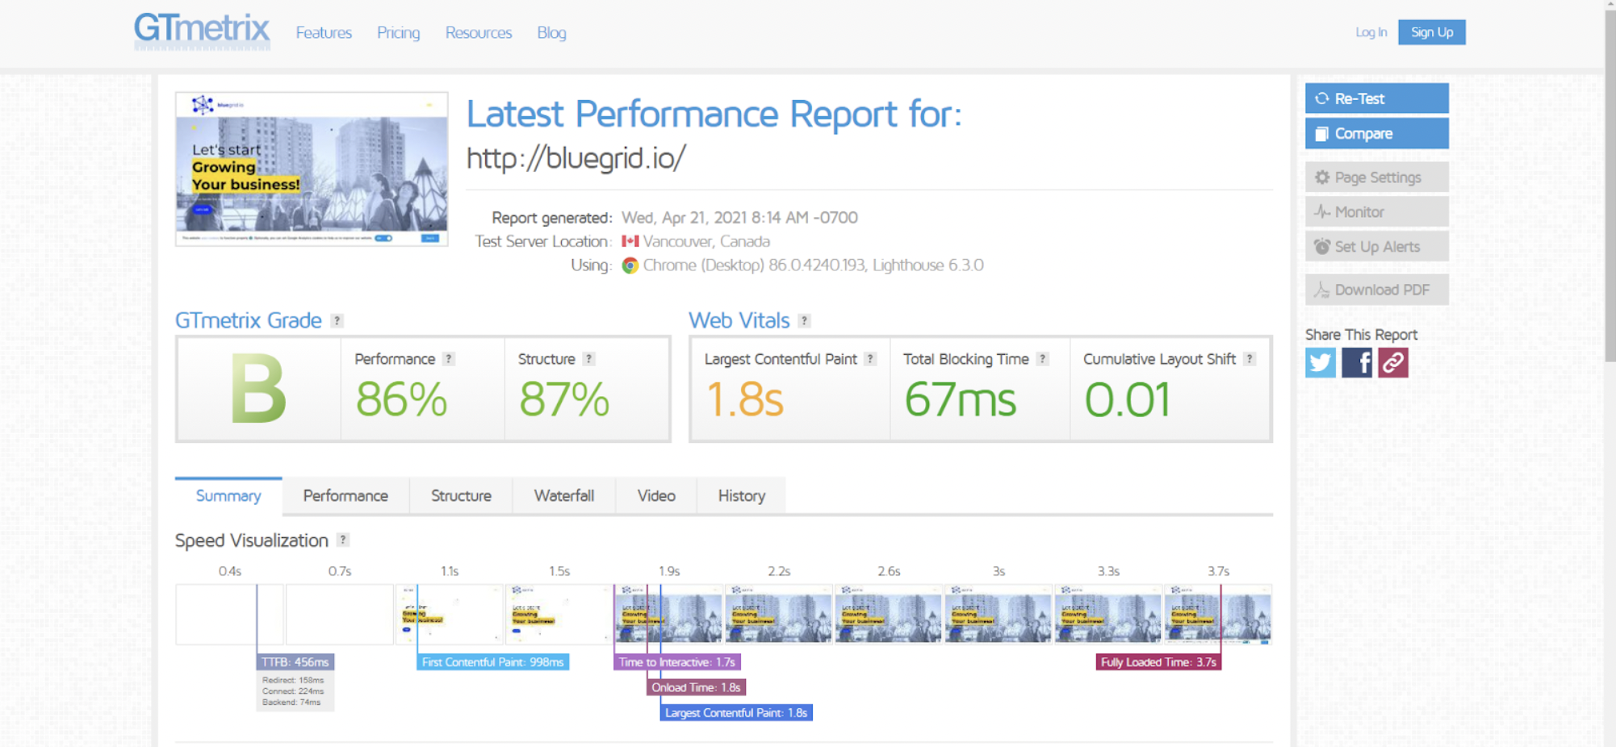Click the 3.3s filmstrip frame
Image resolution: width=1616 pixels, height=747 pixels.
[1107, 614]
